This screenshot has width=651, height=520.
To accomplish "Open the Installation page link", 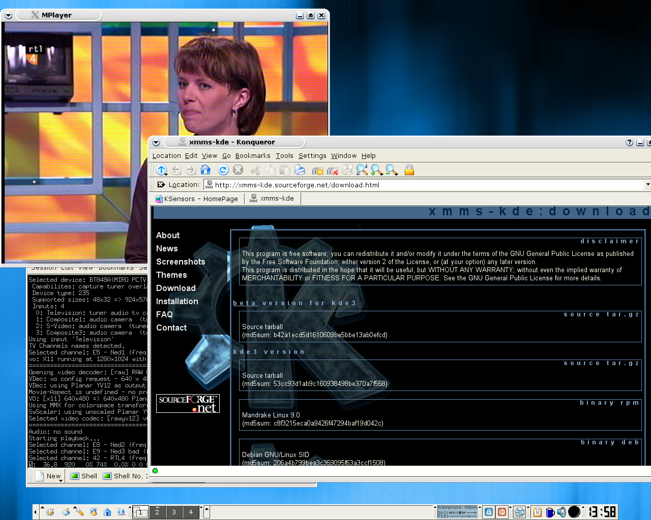I will coord(177,301).
